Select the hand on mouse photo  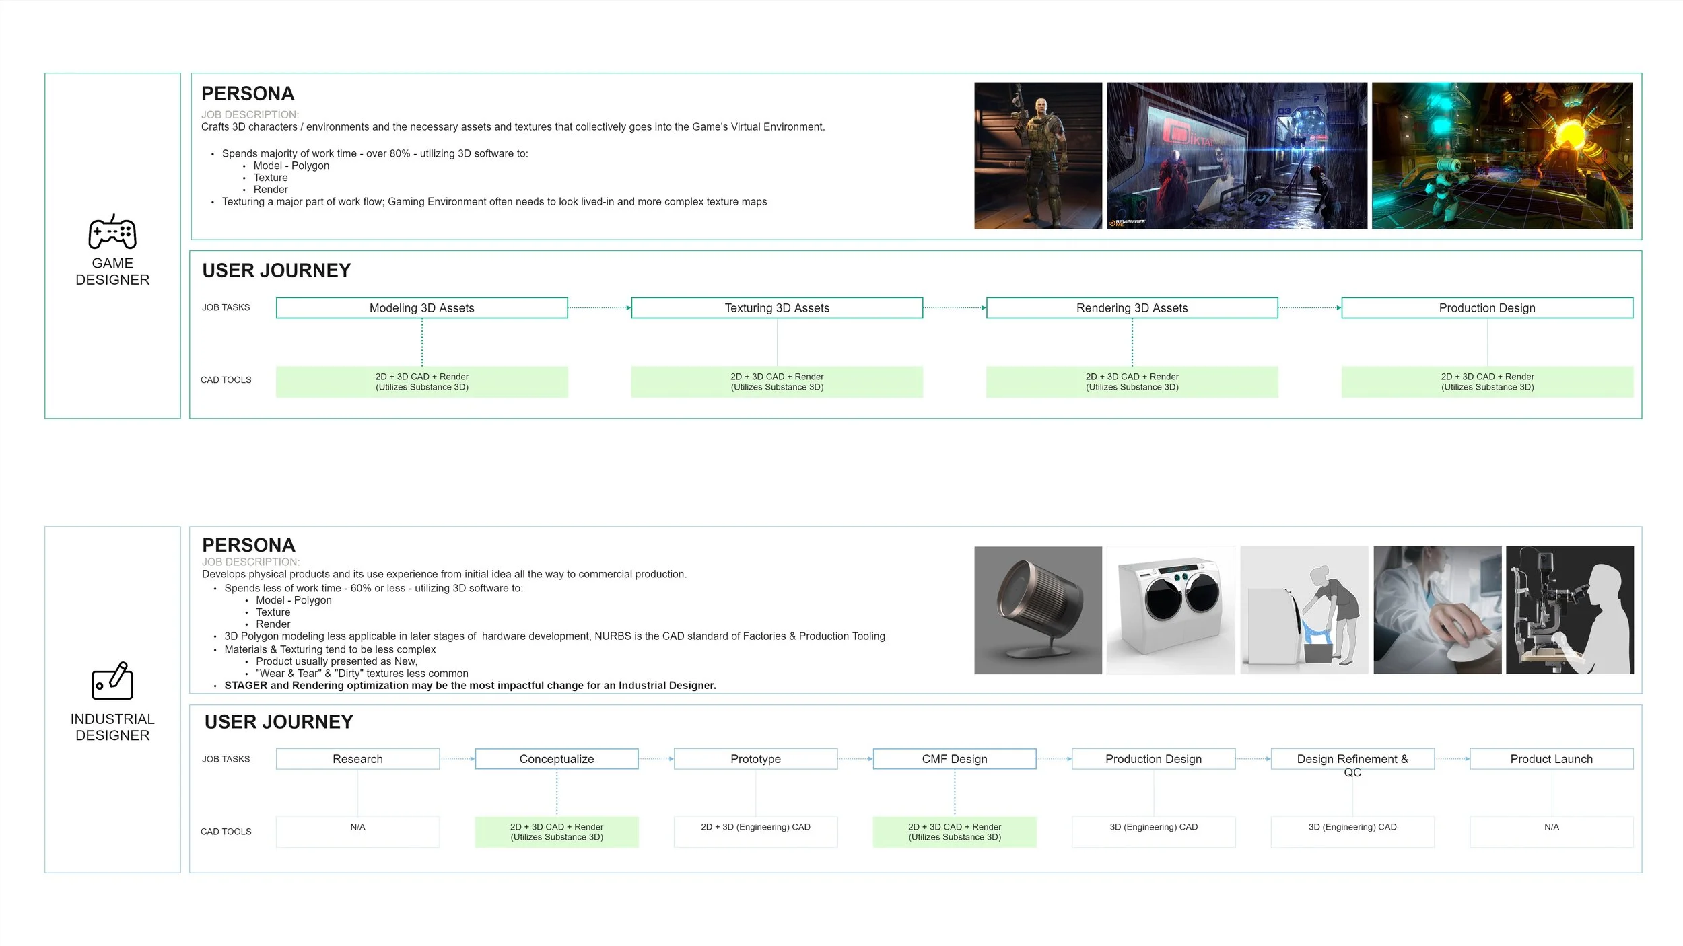(1437, 610)
